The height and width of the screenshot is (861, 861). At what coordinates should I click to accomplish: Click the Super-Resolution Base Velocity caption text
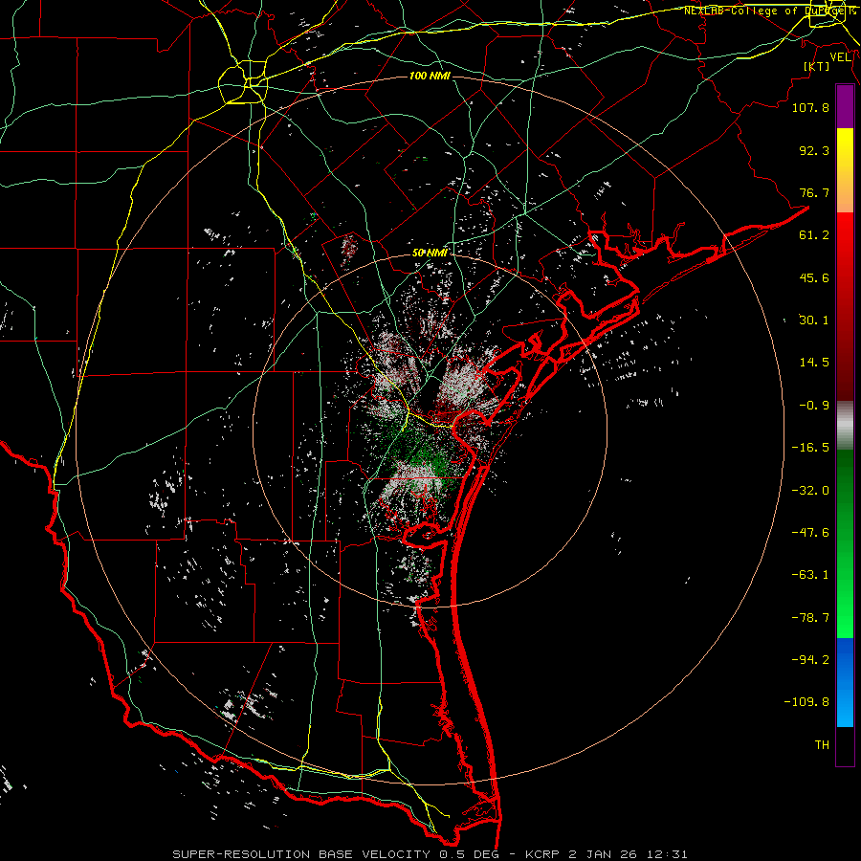click(430, 854)
